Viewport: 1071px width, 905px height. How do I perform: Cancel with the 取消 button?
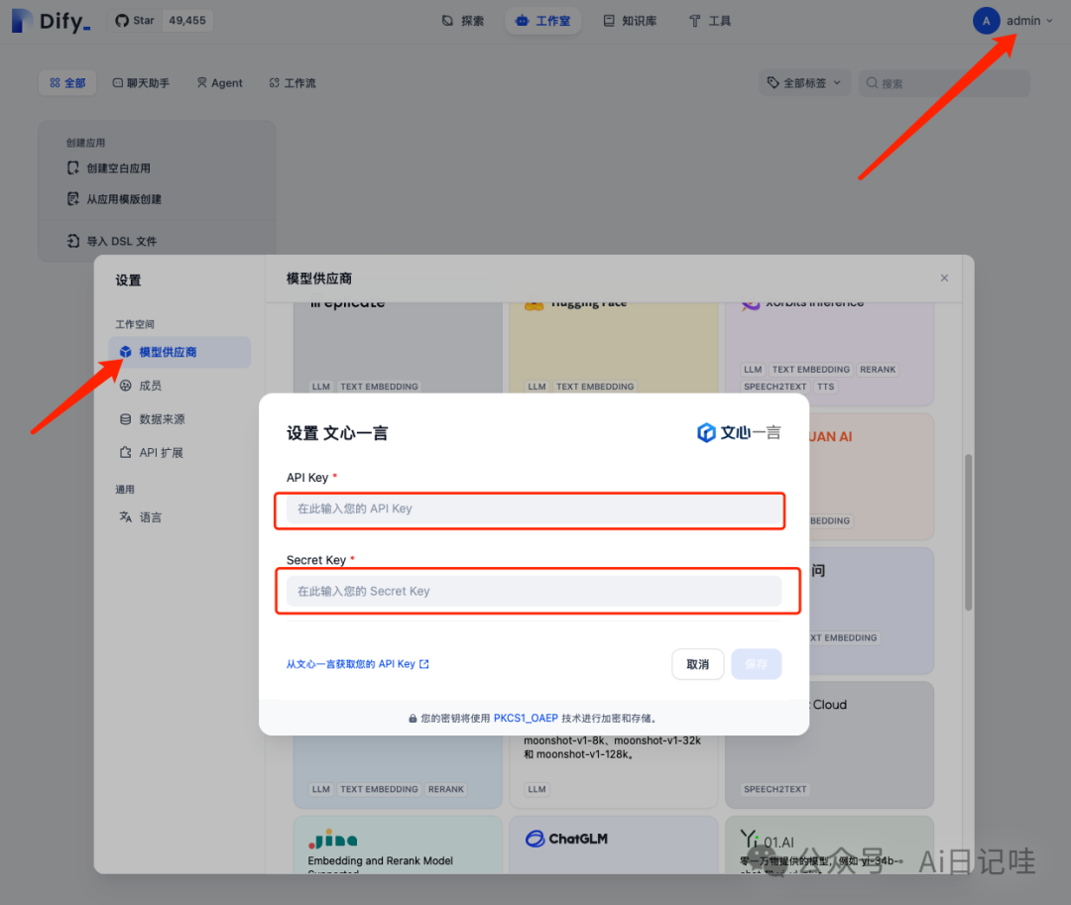[697, 664]
